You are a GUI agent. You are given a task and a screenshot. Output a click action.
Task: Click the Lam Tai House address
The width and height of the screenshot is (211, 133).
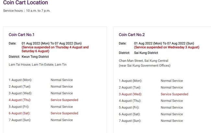coord(38,65)
